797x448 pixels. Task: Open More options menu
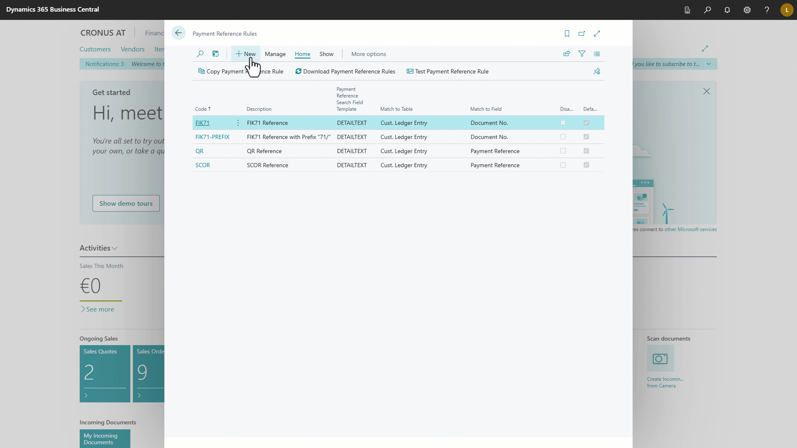click(369, 54)
